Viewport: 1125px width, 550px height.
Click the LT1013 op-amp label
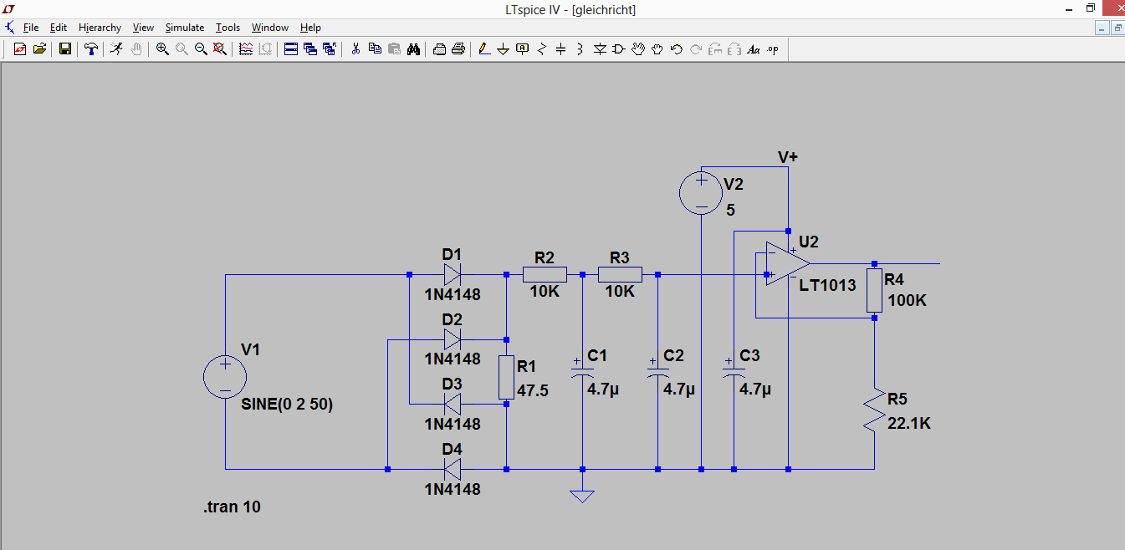click(827, 285)
